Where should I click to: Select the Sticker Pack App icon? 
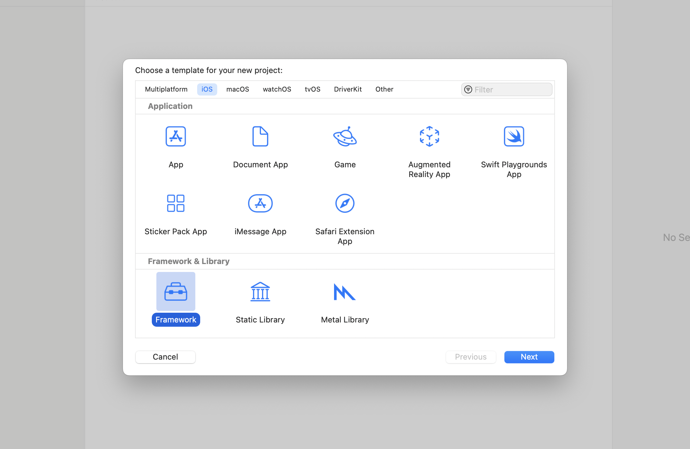click(176, 203)
